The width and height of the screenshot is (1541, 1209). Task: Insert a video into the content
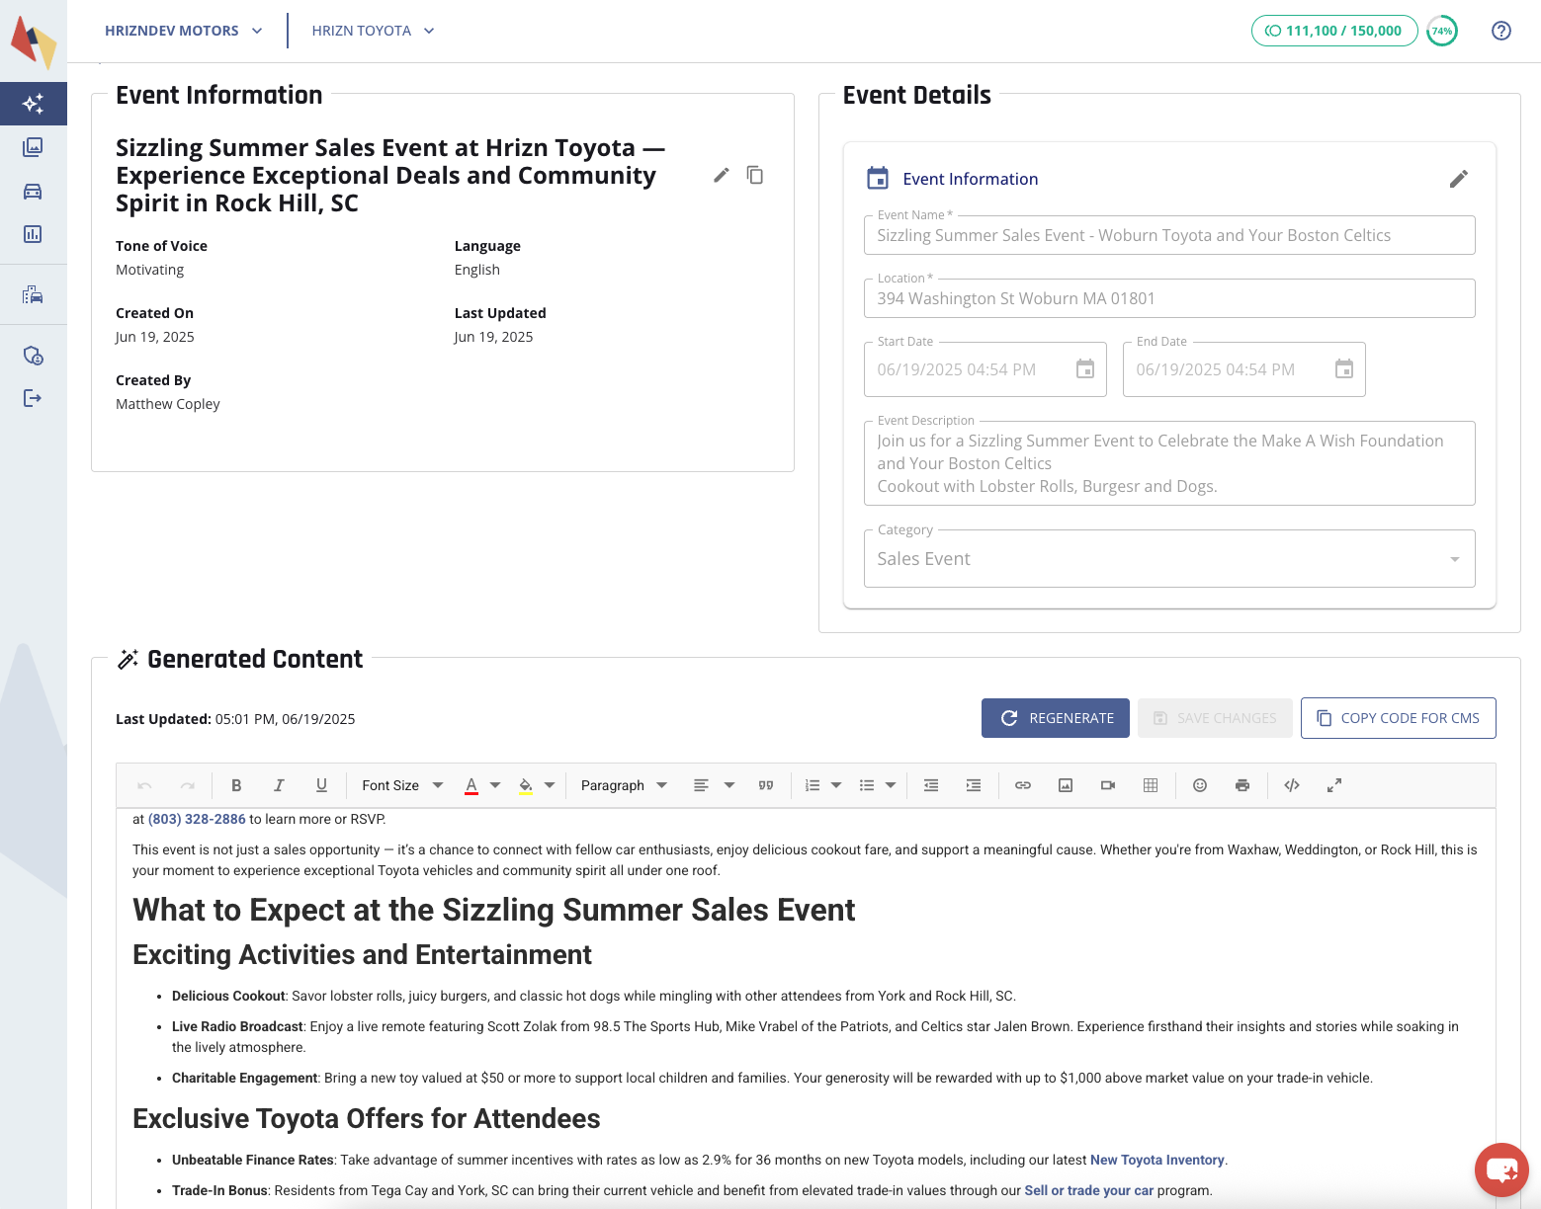tap(1108, 785)
